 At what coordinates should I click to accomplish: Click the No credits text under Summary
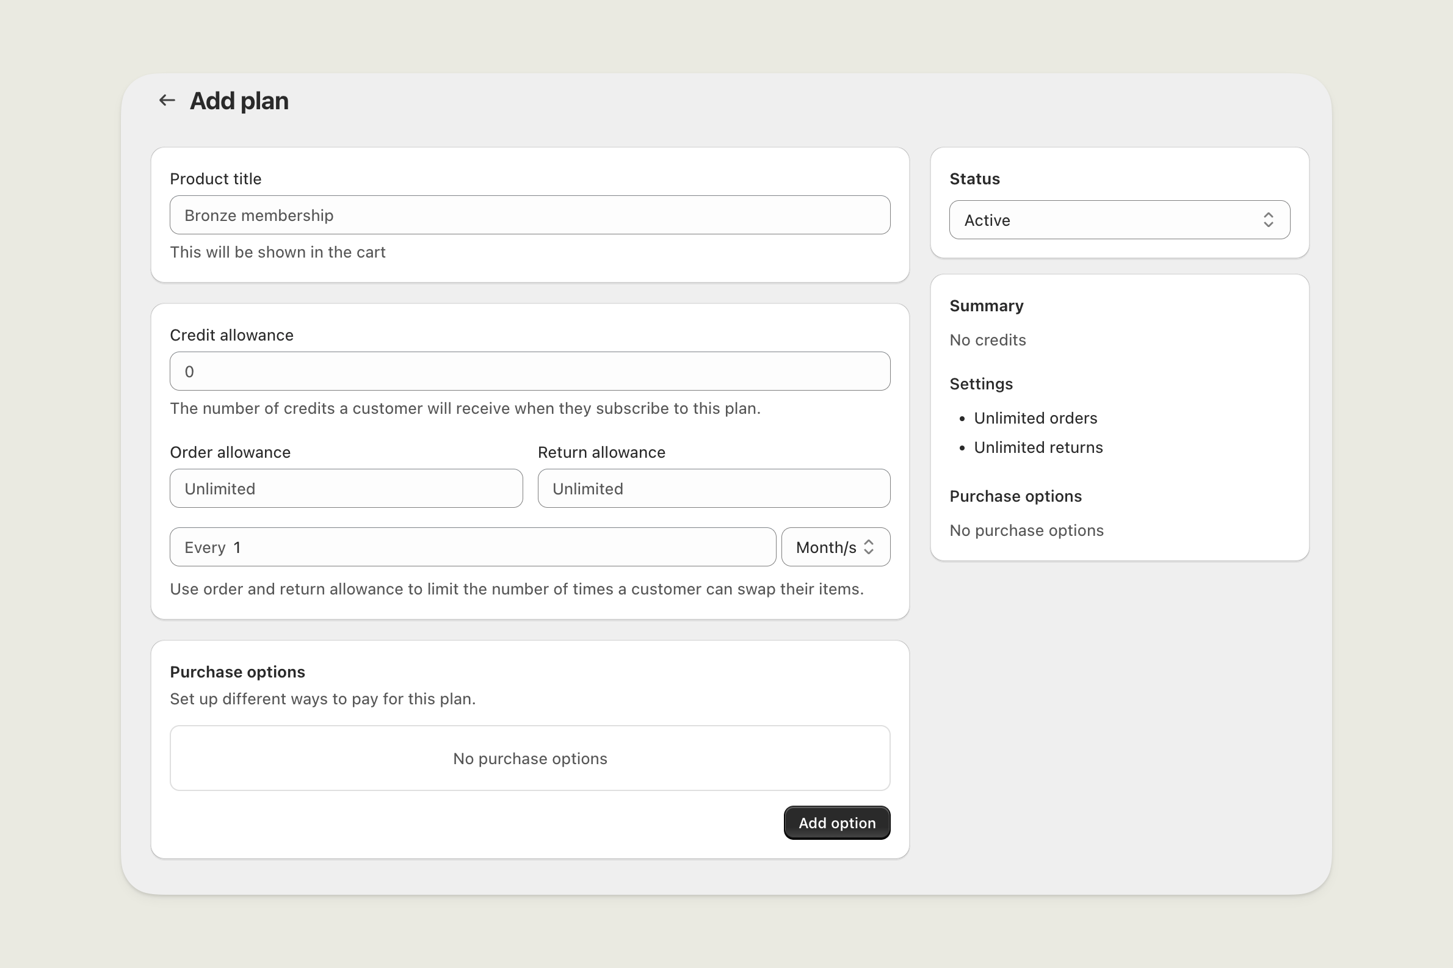[x=987, y=339]
